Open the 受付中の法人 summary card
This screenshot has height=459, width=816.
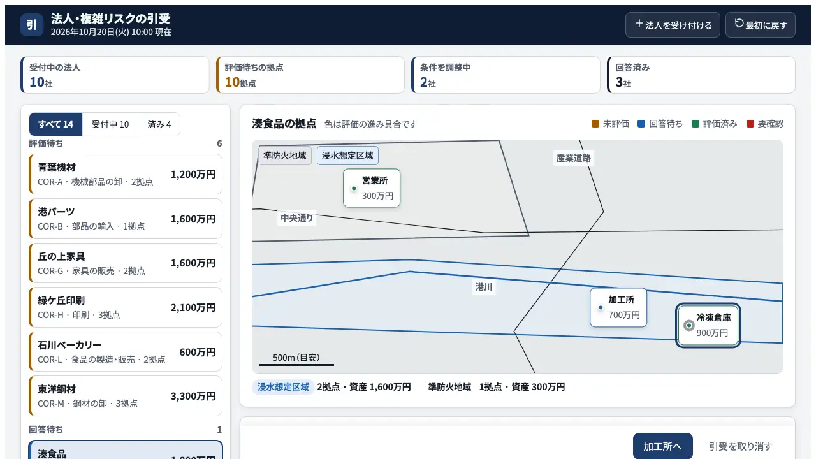tap(115, 75)
